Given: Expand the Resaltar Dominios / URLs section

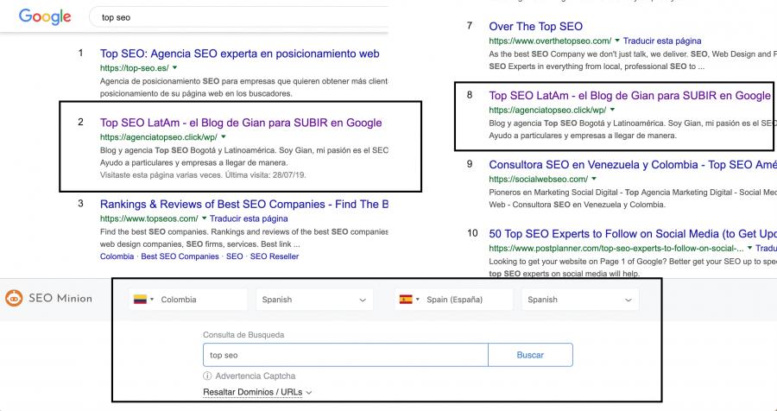Looking at the screenshot, I should (x=257, y=392).
